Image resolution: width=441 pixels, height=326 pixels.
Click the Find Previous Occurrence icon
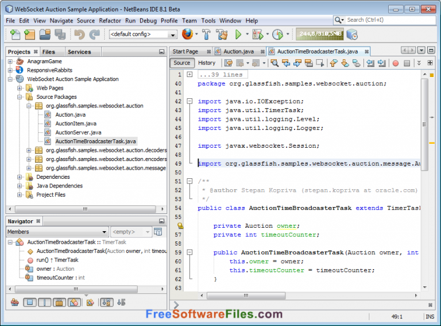(x=286, y=63)
